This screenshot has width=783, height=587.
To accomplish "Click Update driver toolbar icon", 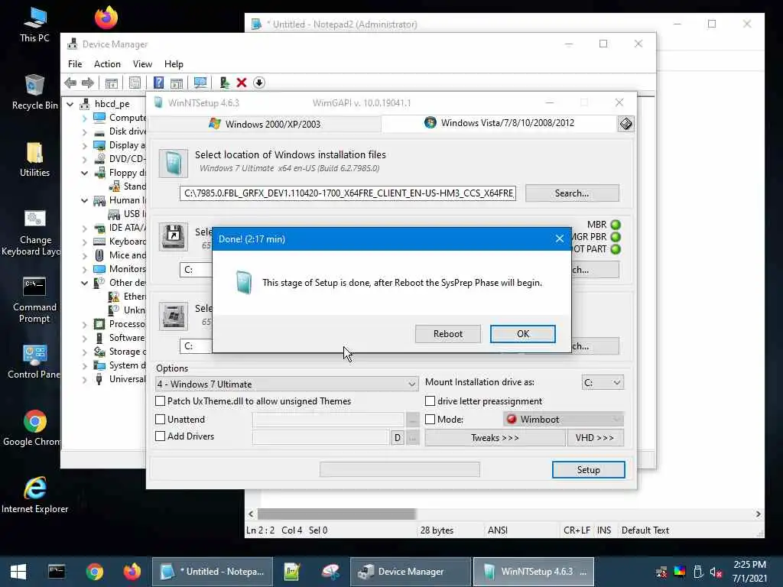I will pyautogui.click(x=224, y=83).
